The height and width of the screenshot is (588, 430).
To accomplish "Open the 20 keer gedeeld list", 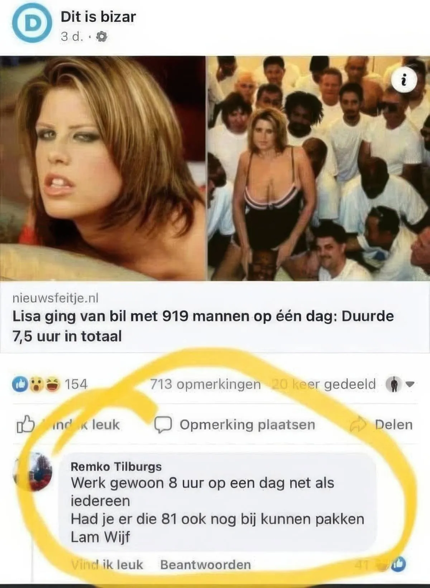I will click(x=324, y=384).
